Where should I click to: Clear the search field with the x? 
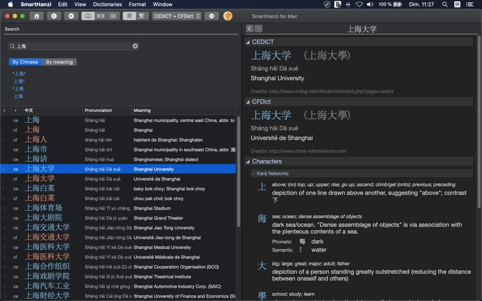pos(135,46)
